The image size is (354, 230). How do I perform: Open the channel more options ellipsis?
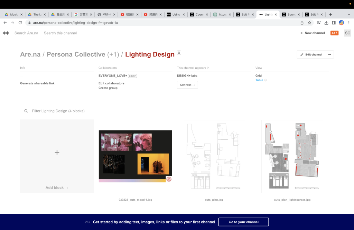(329, 54)
